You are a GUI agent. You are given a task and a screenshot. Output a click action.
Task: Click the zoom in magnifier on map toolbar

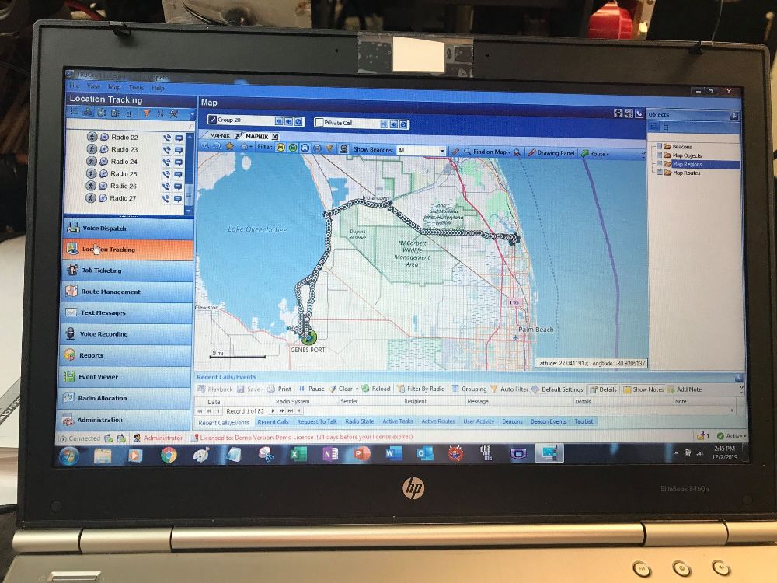(205, 147)
